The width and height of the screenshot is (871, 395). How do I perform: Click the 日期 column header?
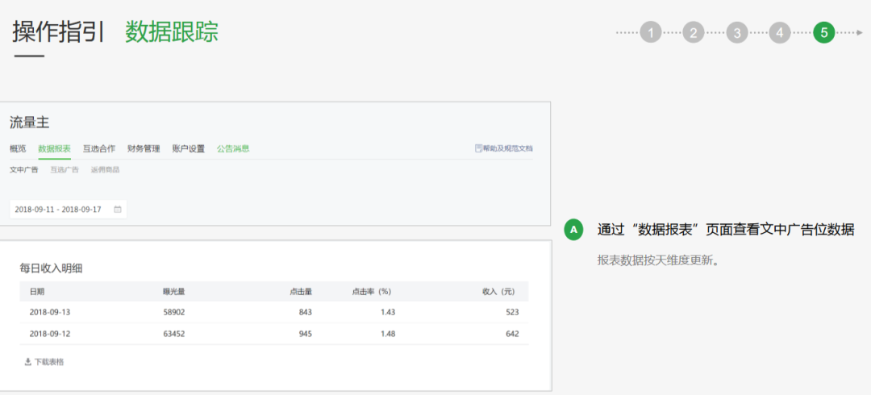(x=36, y=291)
